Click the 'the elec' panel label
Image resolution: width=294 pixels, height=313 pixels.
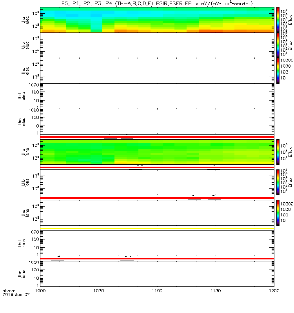click(x=22, y=121)
